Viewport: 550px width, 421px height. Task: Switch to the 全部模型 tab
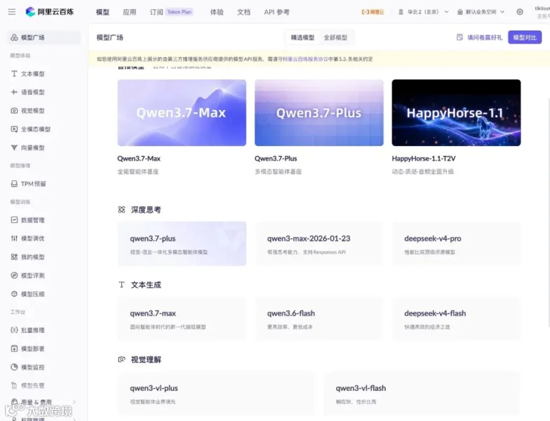coord(335,37)
